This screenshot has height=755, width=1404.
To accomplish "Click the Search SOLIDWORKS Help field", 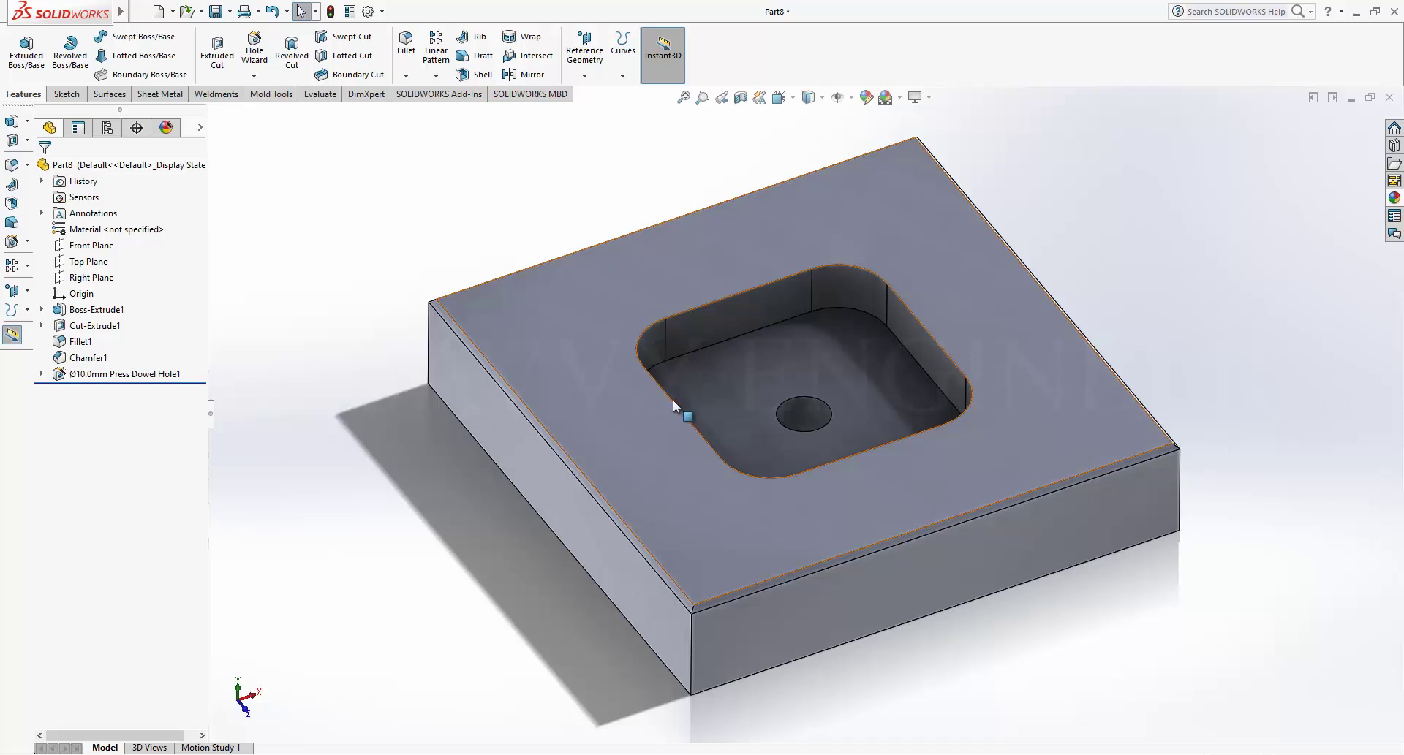I will pos(1236,12).
